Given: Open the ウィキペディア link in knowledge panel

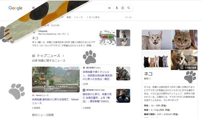Looking at the screenshot, I should (x=171, y=100).
